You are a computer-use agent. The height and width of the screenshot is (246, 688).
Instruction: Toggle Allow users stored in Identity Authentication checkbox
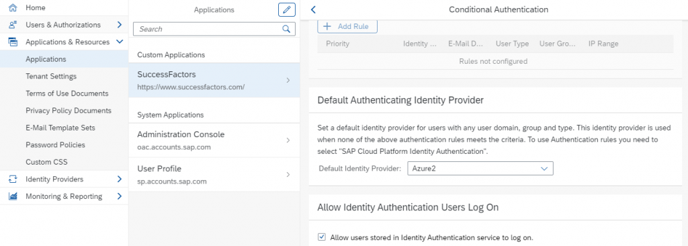point(322,237)
